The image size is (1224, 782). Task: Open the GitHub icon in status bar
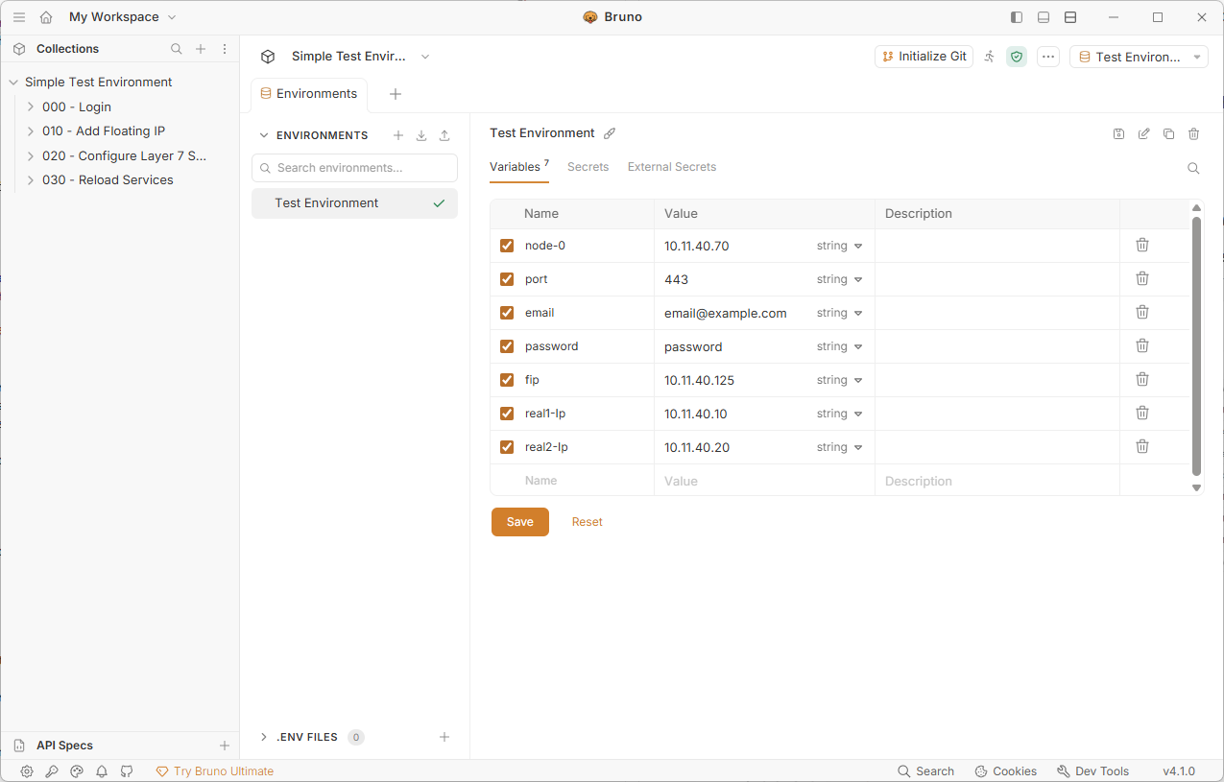pyautogui.click(x=127, y=771)
